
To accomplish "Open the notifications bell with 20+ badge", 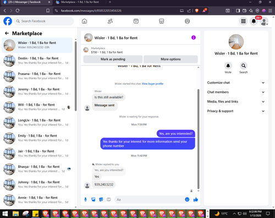I will [254, 21].
